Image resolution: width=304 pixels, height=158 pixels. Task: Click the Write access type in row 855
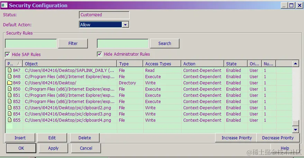pyautogui.click(x=150, y=120)
